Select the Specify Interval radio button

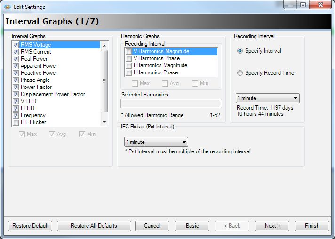tap(240, 51)
